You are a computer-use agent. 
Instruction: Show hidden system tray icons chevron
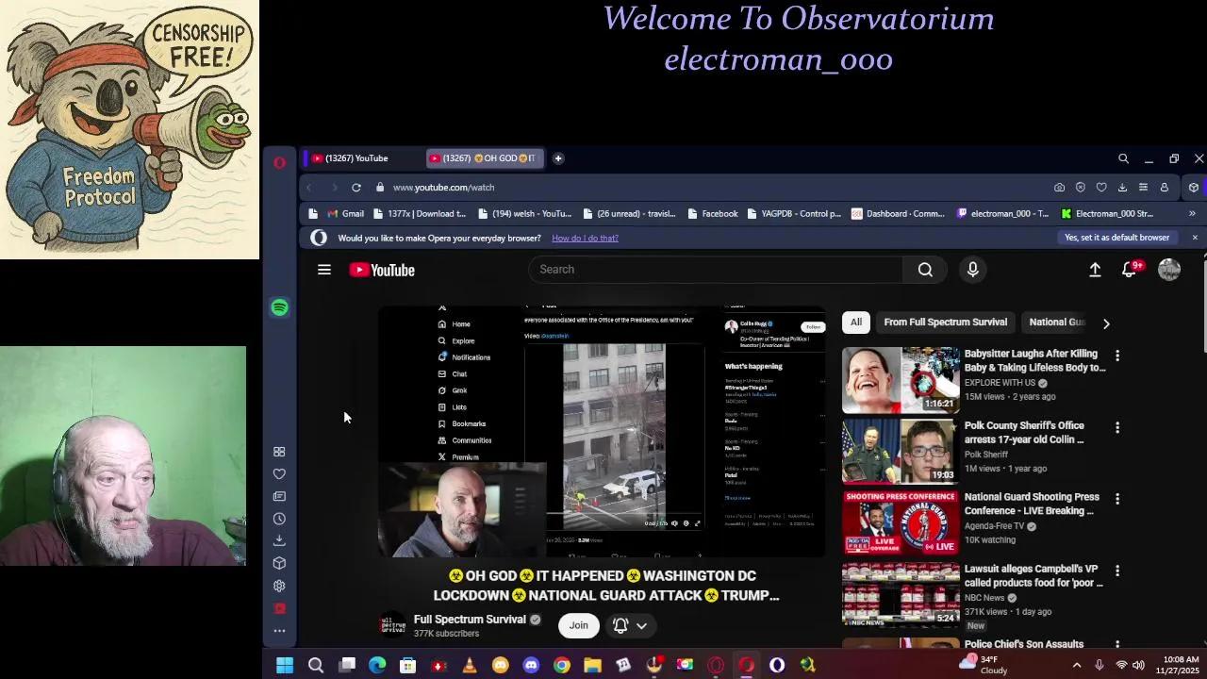(x=1077, y=665)
